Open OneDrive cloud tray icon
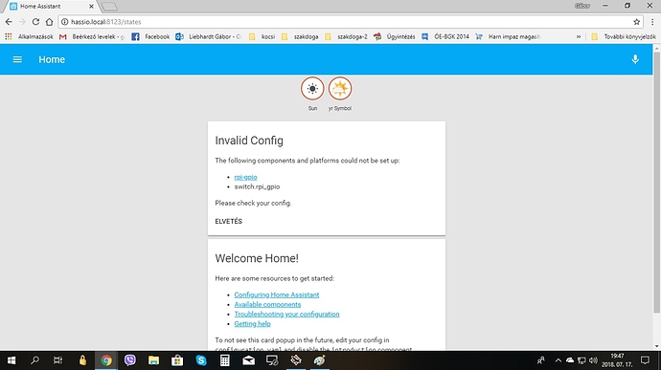Screen dimensions: 661x370 point(570,360)
